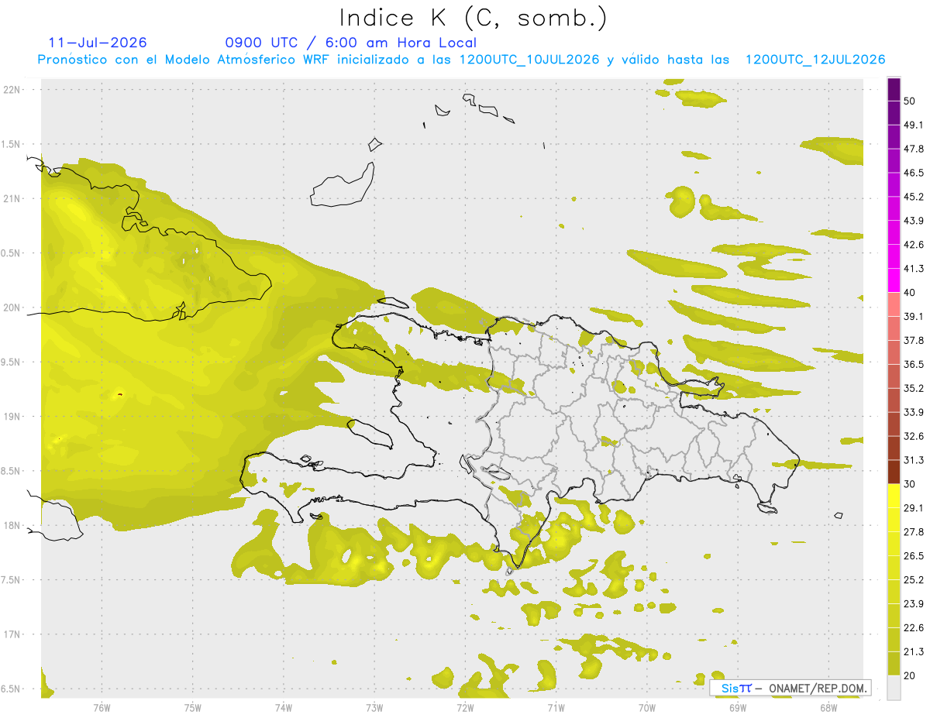Click the "18N" latitude label
Viewport: 930px width, 718px height.
point(12,526)
